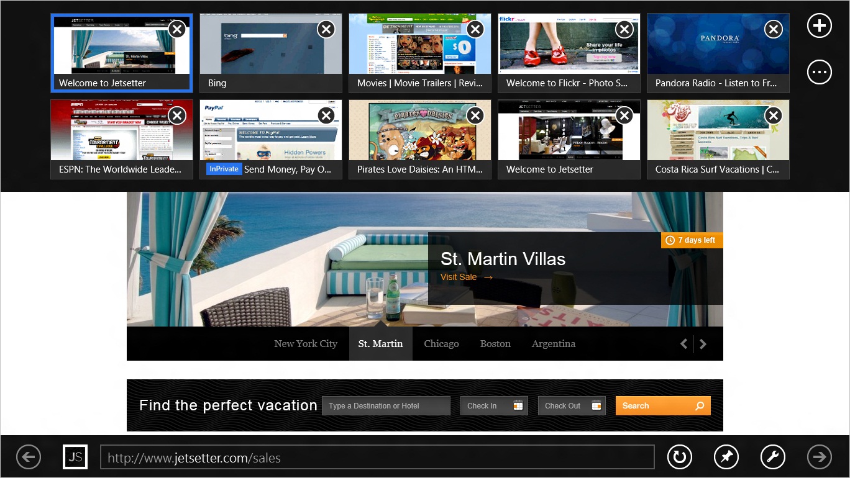
Task: Switch to the Chicago destination tab
Action: (441, 343)
